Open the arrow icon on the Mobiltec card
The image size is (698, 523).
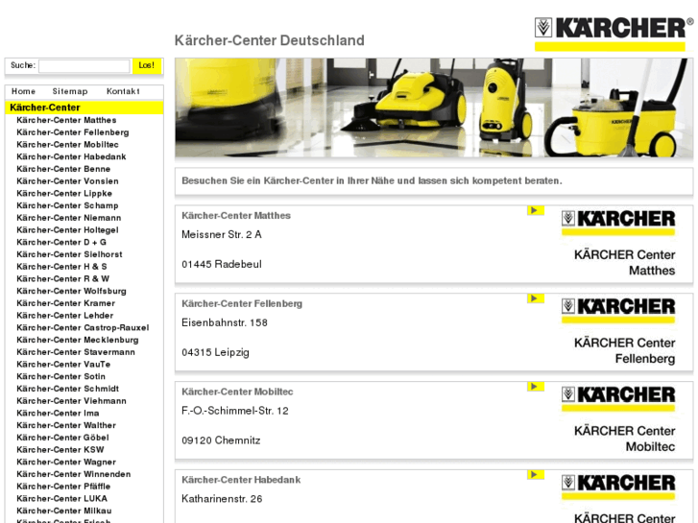(536, 387)
